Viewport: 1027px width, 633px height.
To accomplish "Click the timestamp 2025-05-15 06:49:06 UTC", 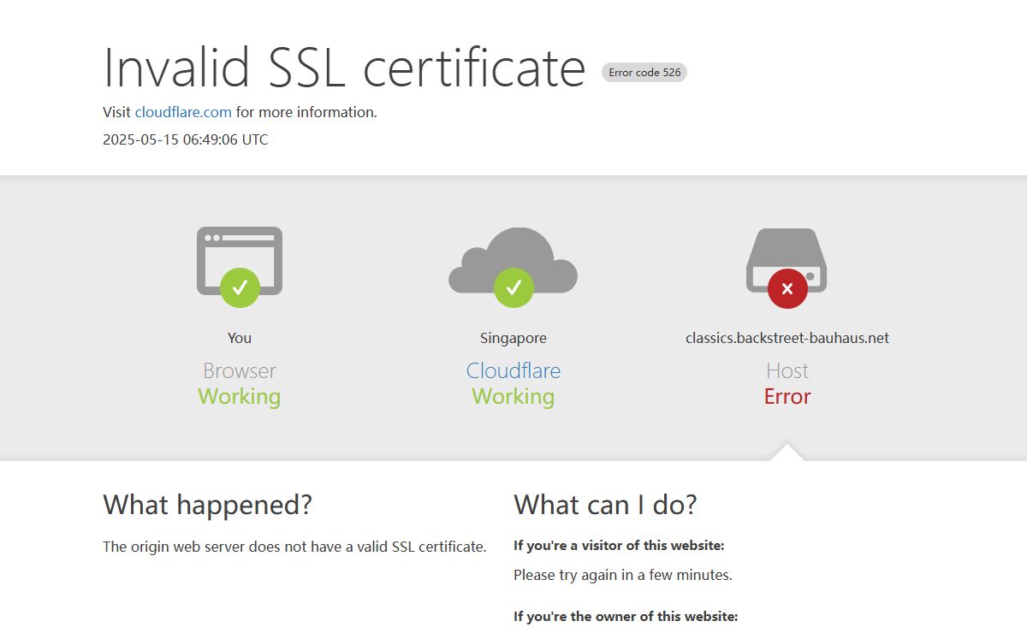I will click(186, 139).
